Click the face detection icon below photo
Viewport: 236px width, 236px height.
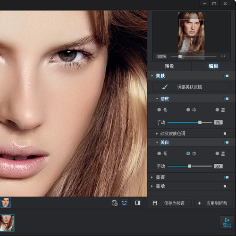pyautogui.click(x=115, y=203)
